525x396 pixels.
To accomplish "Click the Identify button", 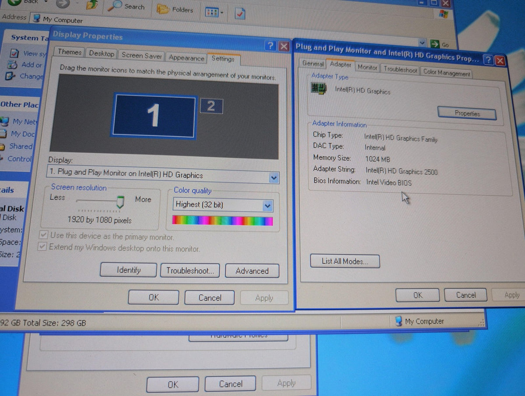I will click(x=128, y=270).
